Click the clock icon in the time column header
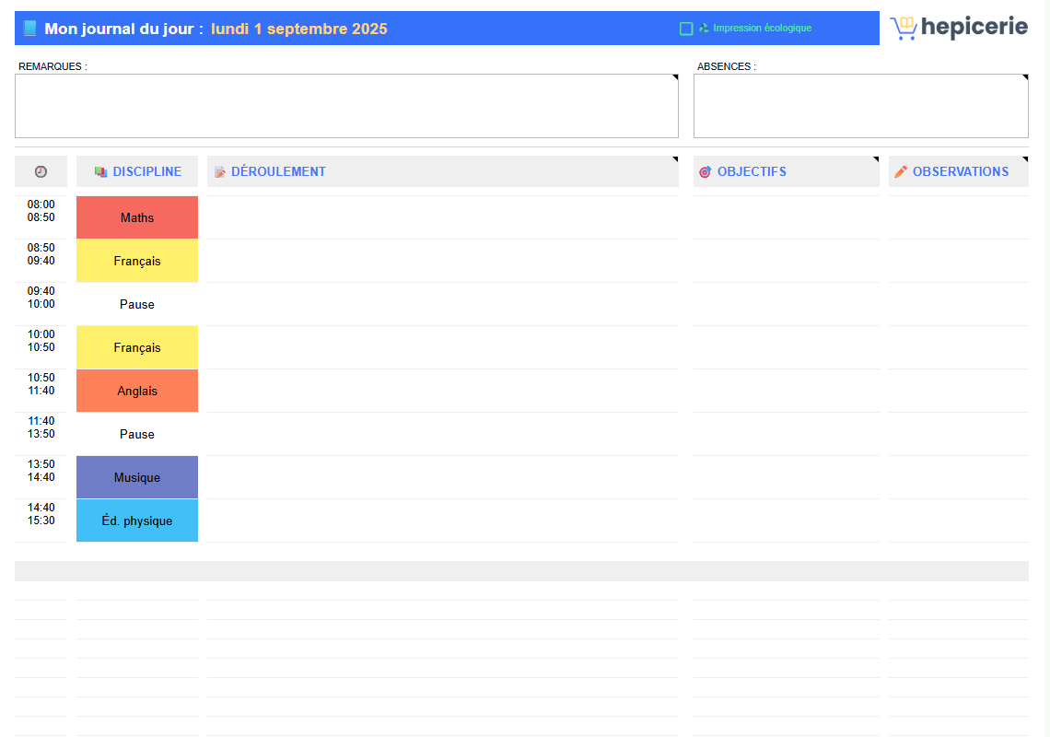Screen dimensions: 1050x737 41,172
